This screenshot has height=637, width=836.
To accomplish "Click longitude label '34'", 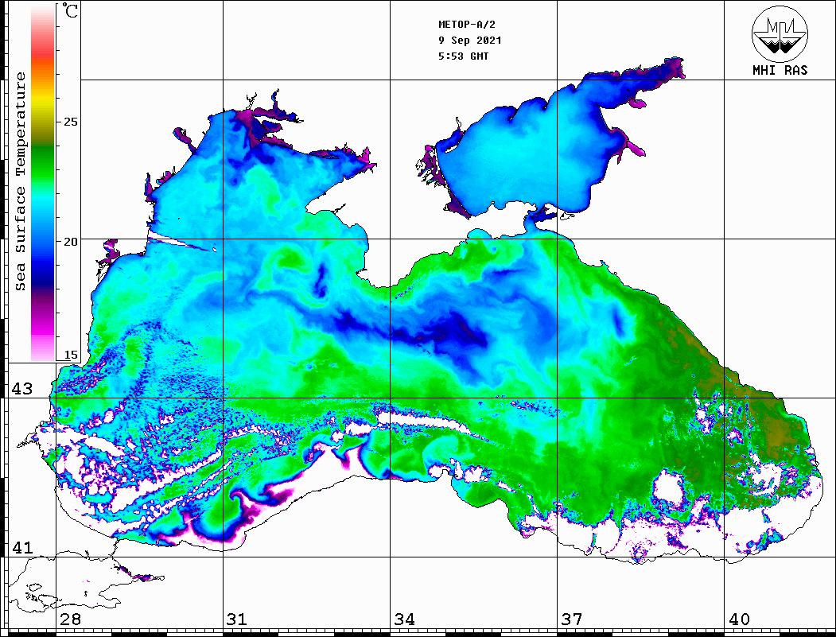I will tap(404, 619).
